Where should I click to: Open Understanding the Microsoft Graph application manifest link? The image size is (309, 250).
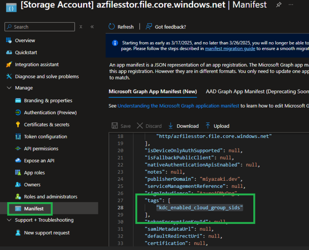178,106
